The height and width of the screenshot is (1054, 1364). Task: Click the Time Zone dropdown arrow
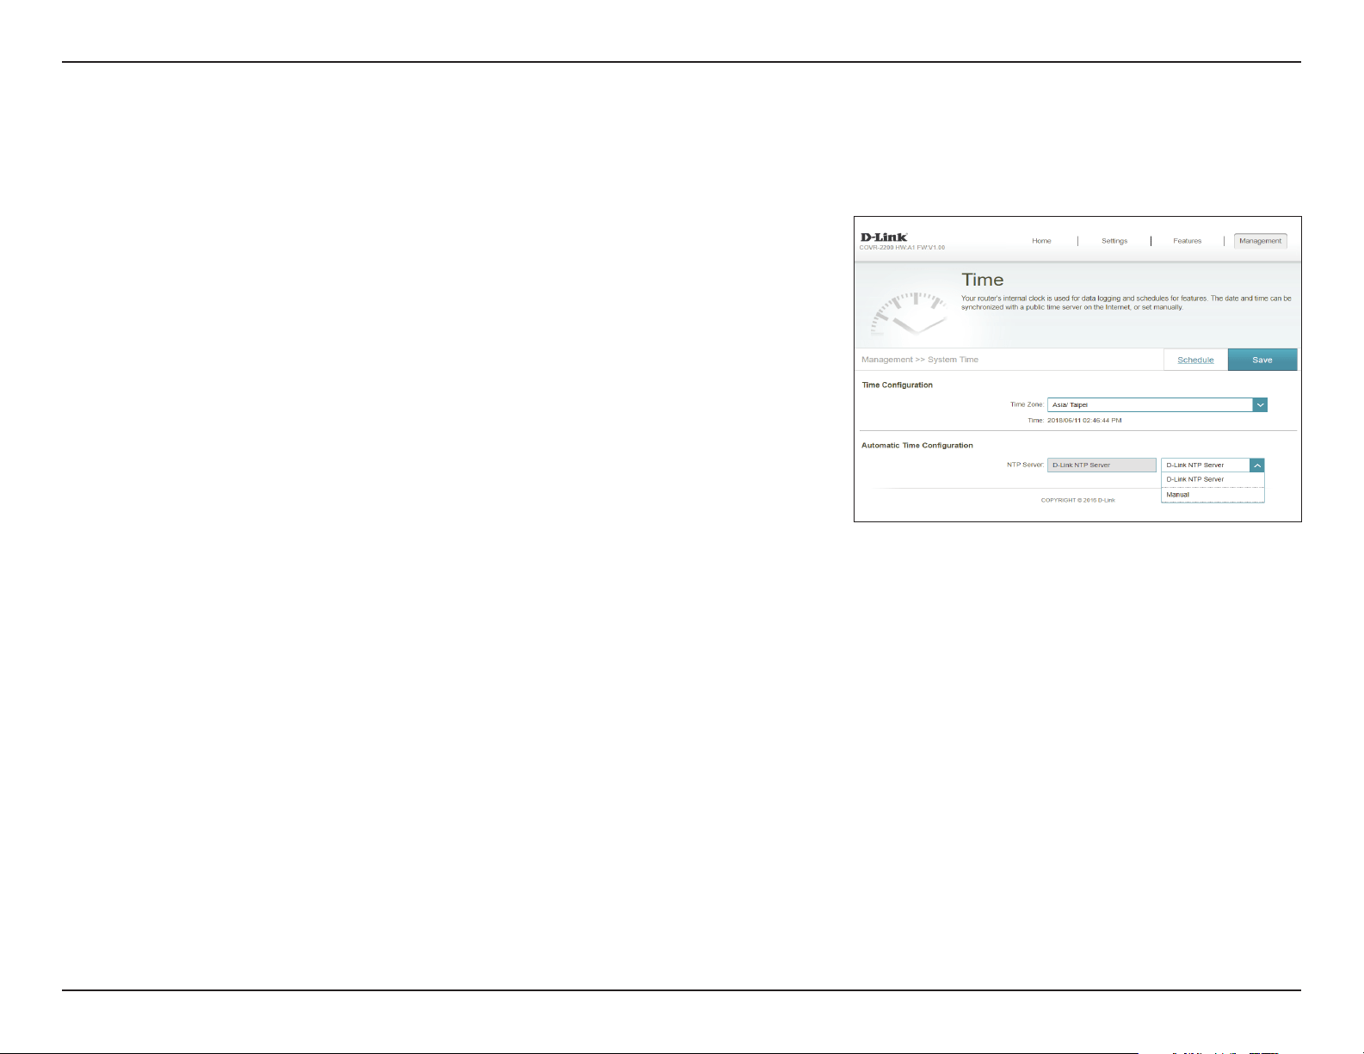click(x=1260, y=404)
